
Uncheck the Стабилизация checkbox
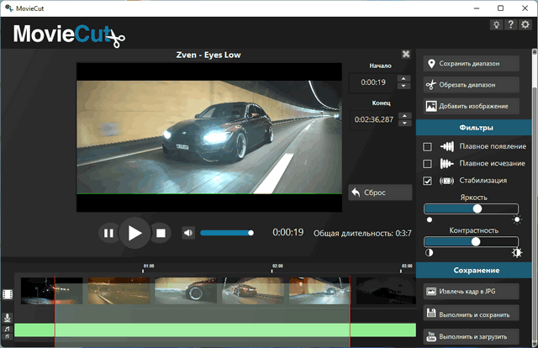(x=428, y=180)
